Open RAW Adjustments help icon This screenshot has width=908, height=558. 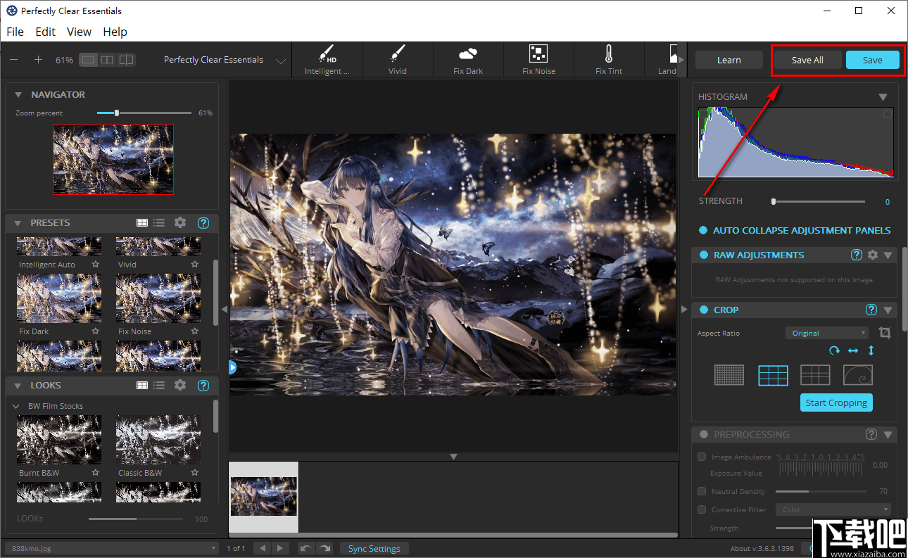(x=857, y=255)
